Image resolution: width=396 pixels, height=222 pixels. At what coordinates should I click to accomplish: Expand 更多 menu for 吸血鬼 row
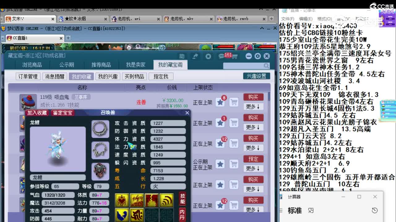[253, 107]
